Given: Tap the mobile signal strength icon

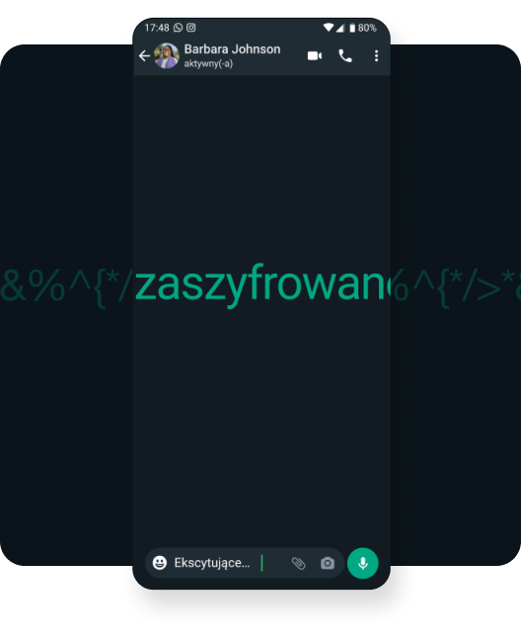Looking at the screenshot, I should (339, 28).
